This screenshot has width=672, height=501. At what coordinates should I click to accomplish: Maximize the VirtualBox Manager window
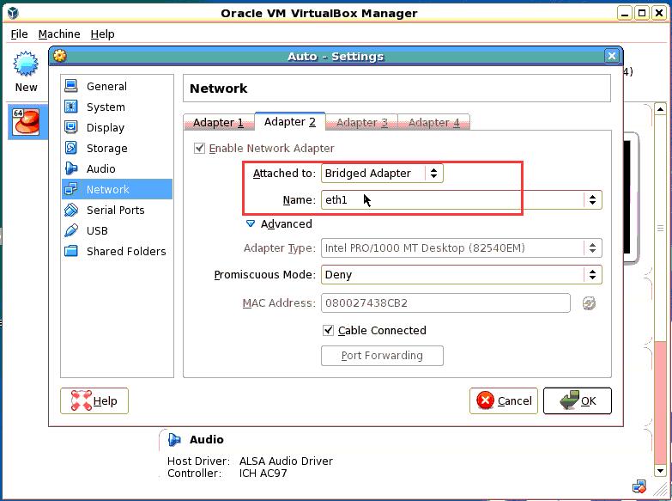(x=642, y=13)
